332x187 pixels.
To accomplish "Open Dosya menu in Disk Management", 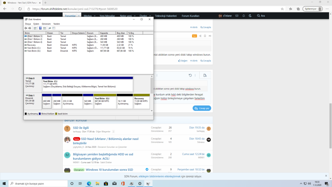I will (28, 24).
